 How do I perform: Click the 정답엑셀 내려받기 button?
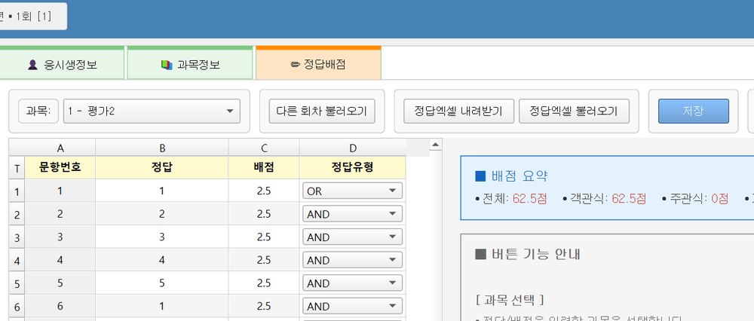[x=458, y=111]
